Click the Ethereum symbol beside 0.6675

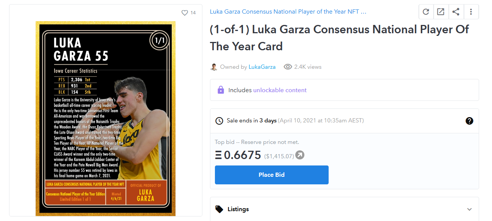(x=218, y=155)
